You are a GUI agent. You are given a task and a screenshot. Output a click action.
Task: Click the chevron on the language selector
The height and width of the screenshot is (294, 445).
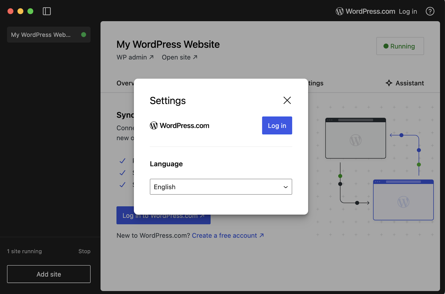(x=285, y=187)
